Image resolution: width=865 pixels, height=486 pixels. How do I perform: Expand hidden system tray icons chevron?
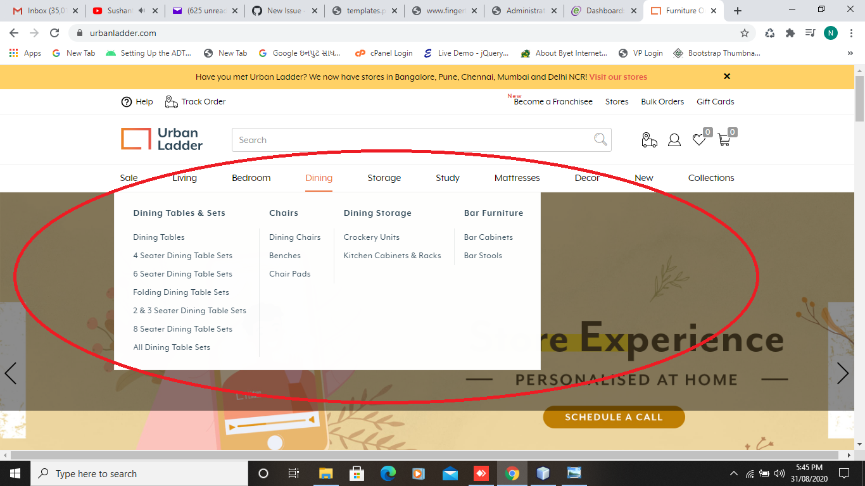coord(733,473)
